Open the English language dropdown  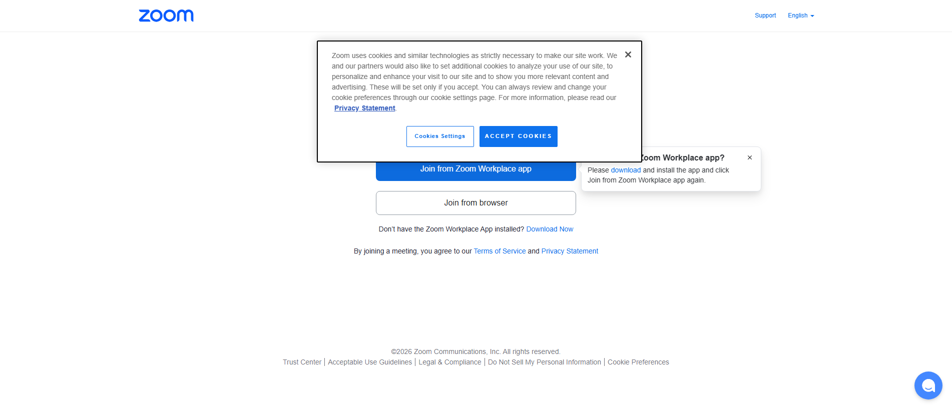tap(801, 15)
